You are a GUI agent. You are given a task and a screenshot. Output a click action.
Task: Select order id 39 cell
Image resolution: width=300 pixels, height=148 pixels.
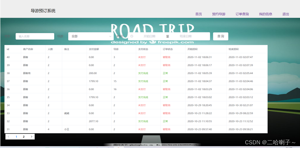click(x=8, y=65)
